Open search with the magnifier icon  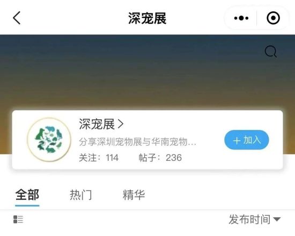270,51
